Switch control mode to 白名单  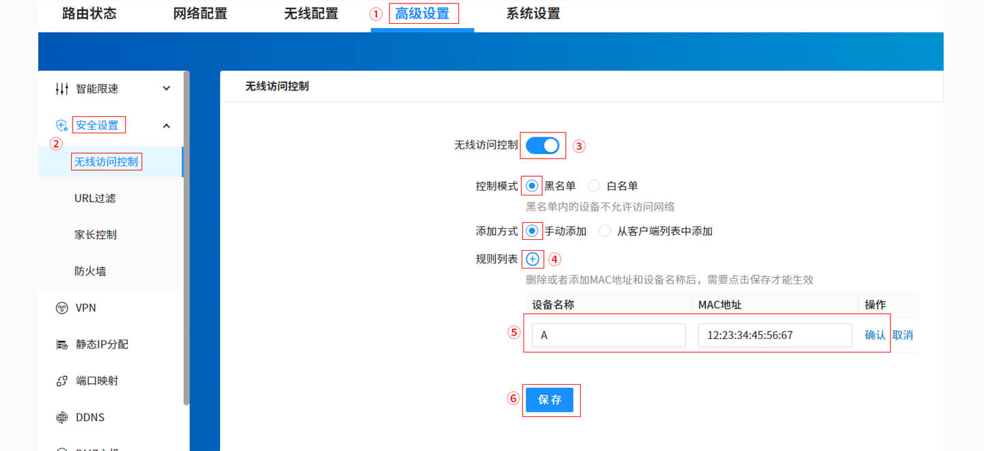point(593,185)
